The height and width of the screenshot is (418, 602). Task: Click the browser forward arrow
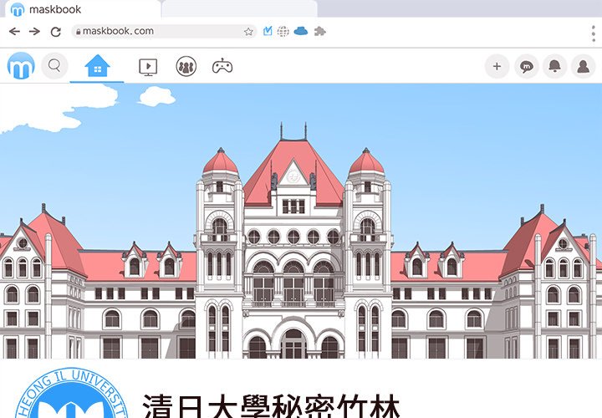point(34,31)
